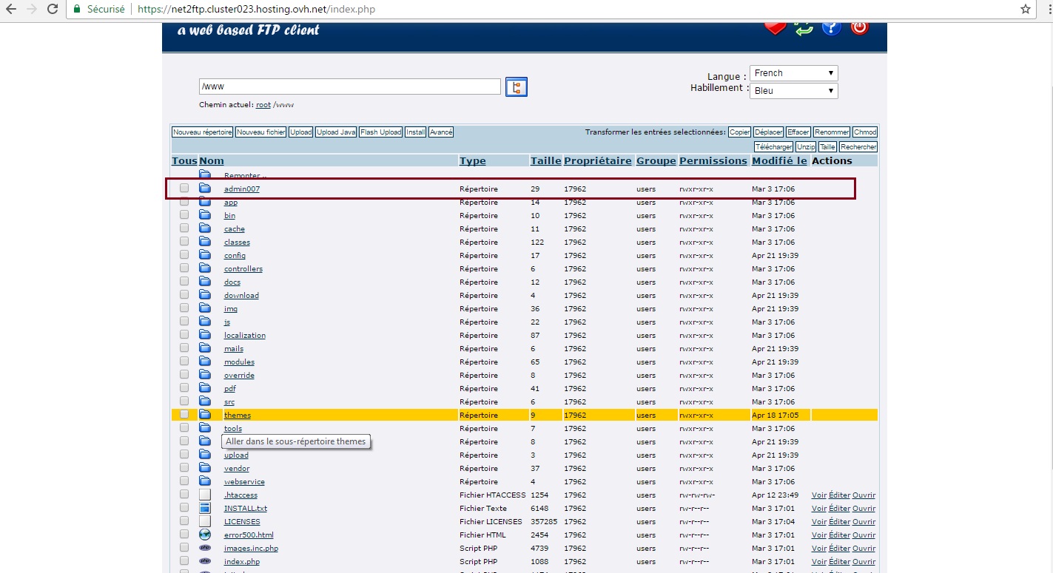The height and width of the screenshot is (573, 1053).
Task: Sort the listing by the Type column
Action: pyautogui.click(x=473, y=160)
